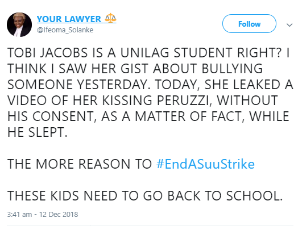The image size is (298, 226).
Task: Click the word BULLYING in the tweet
Action: [x=232, y=69]
